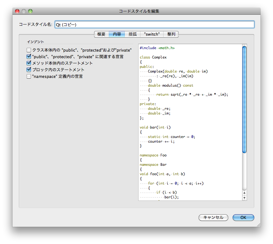Viewport: 273px width, 244px height.
Task: Enable "namespace" 定義内の宣言 indent
Action: [x=29, y=76]
